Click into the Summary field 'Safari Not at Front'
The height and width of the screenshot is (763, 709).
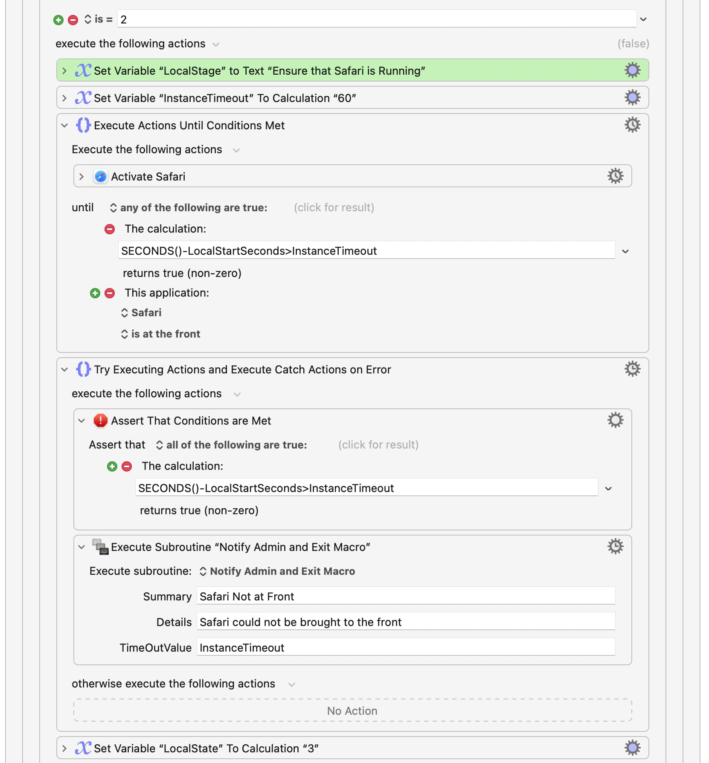pos(405,597)
